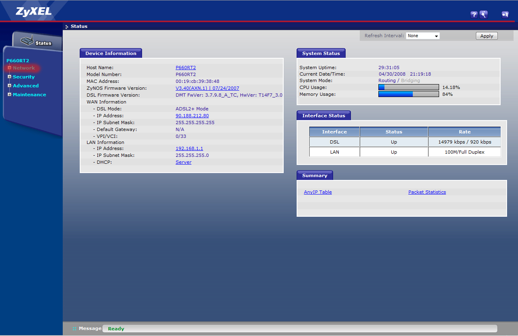The width and height of the screenshot is (518, 336).
Task: Open the Help icon in top bar
Action: click(474, 15)
